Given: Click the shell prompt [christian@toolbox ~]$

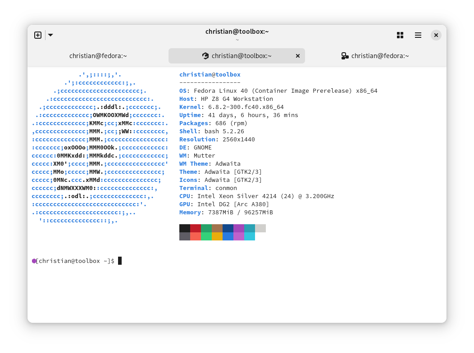Looking at the screenshot, I should tap(75, 261).
